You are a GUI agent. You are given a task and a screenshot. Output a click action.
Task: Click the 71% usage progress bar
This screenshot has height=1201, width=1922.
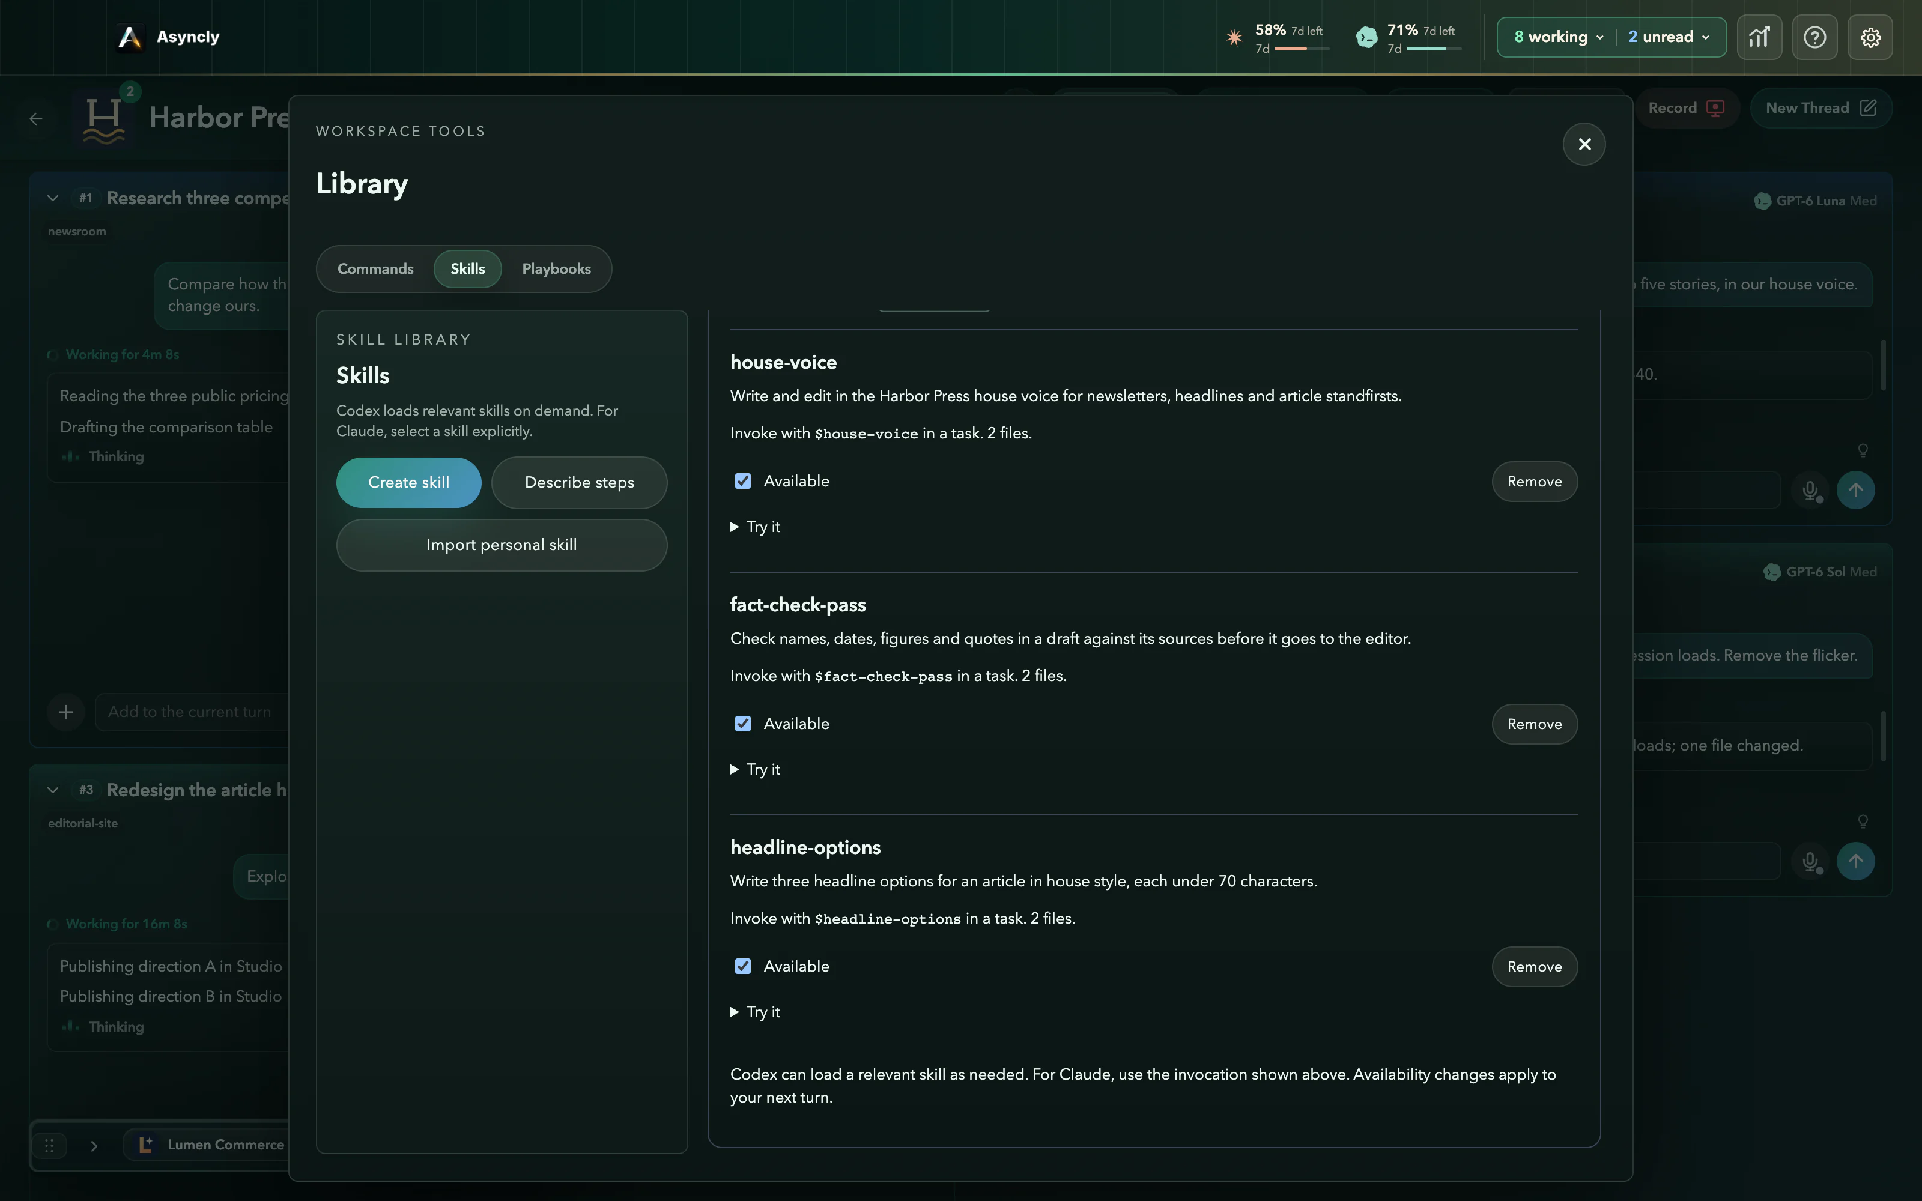click(1434, 49)
